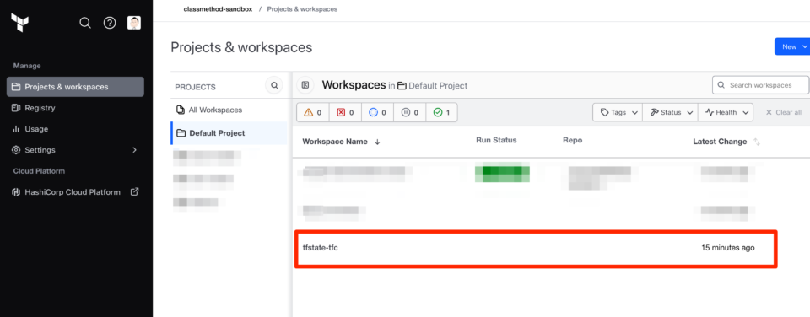The image size is (810, 317).
Task: Filter by warning triangle status count
Action: (x=312, y=112)
